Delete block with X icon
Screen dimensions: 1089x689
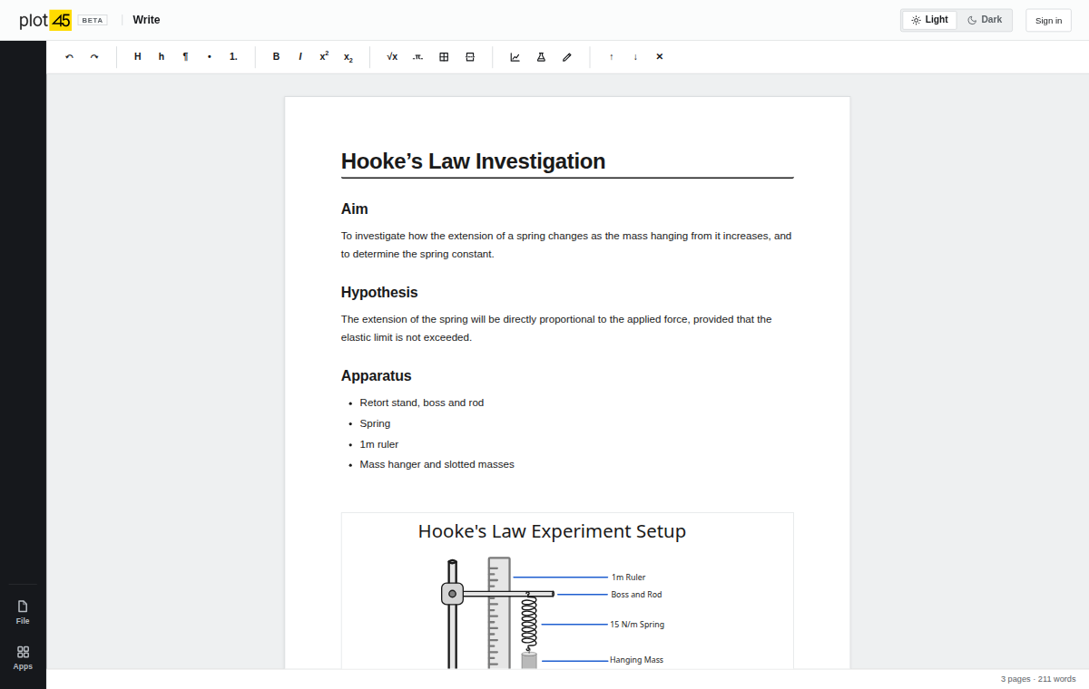660,57
